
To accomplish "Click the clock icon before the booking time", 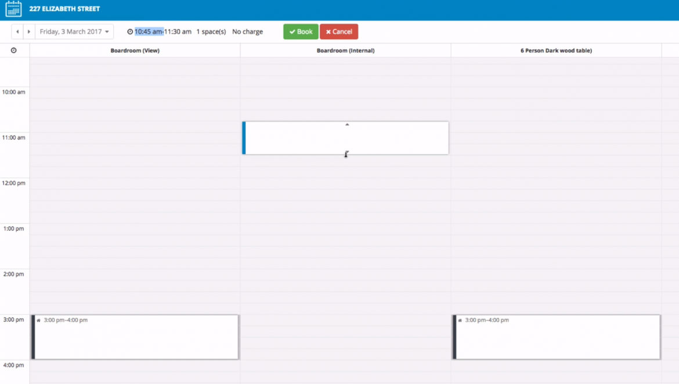I will coord(130,32).
